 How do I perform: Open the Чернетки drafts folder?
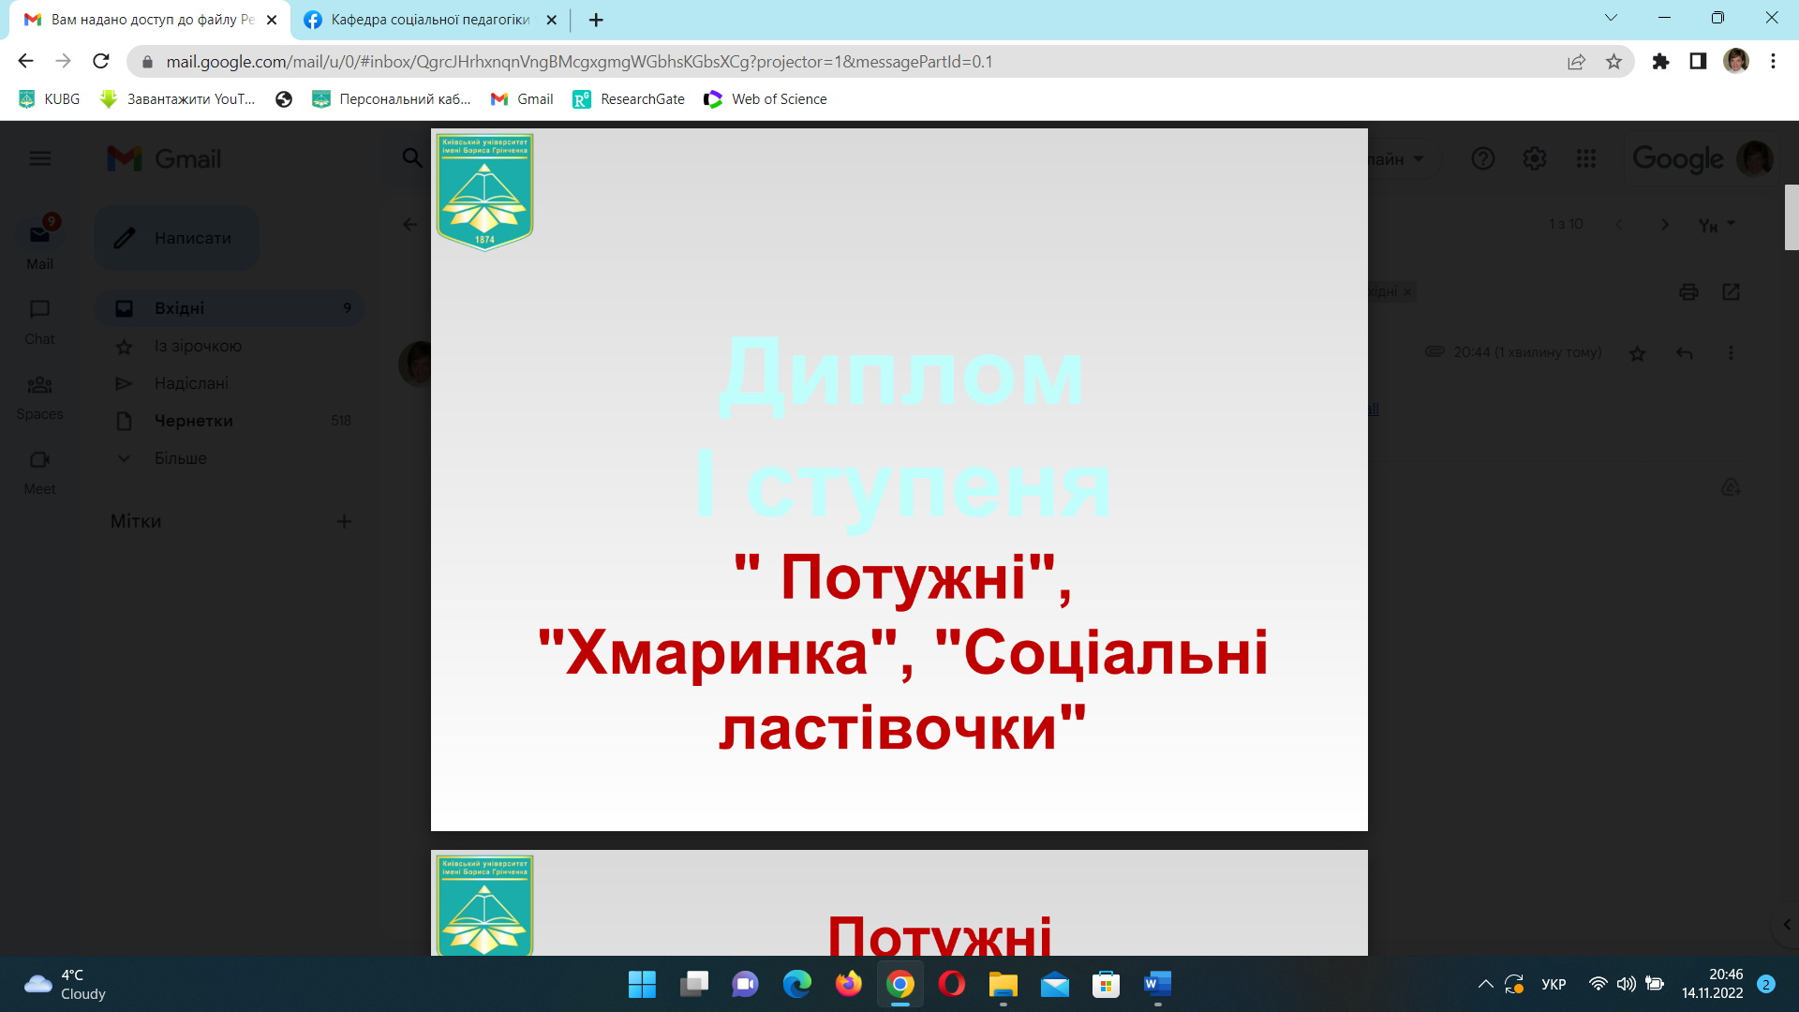coord(194,421)
